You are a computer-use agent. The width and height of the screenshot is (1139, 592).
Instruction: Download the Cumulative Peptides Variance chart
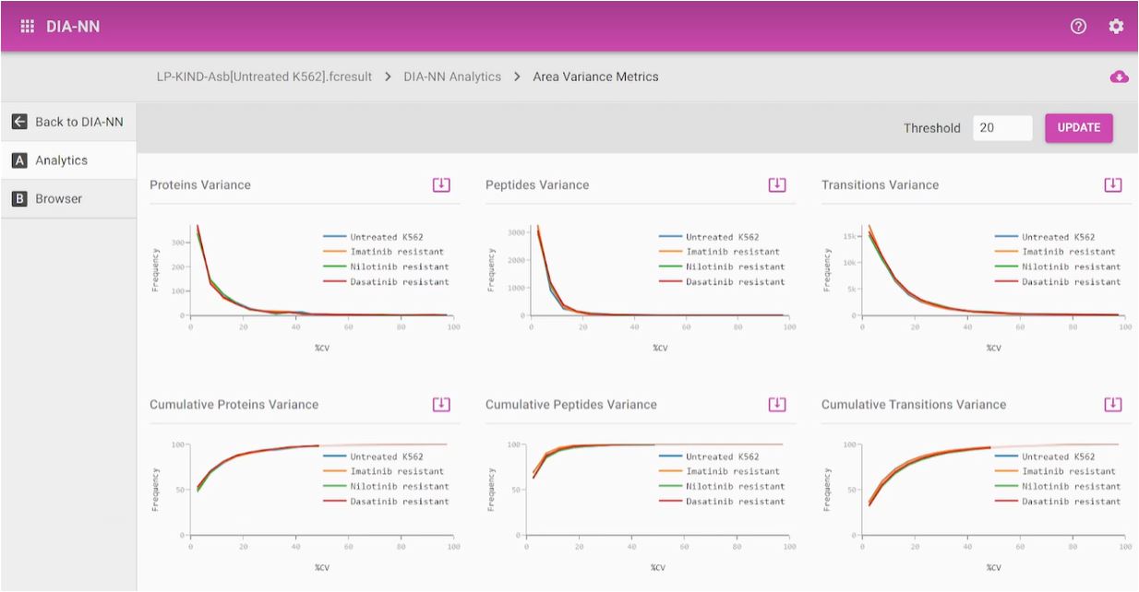click(777, 404)
